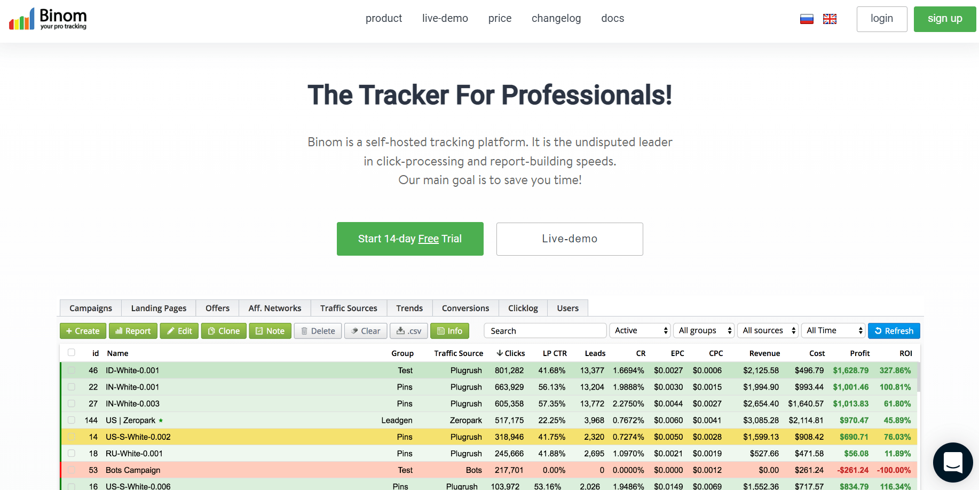Open the All groups dropdown
This screenshot has height=490, width=979.
704,330
